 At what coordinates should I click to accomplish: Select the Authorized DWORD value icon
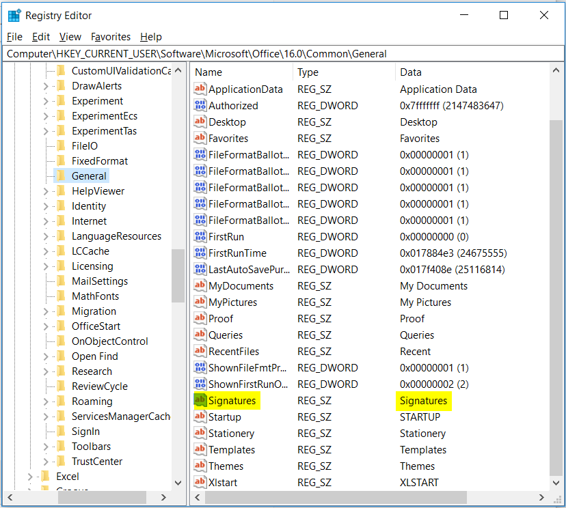[200, 105]
